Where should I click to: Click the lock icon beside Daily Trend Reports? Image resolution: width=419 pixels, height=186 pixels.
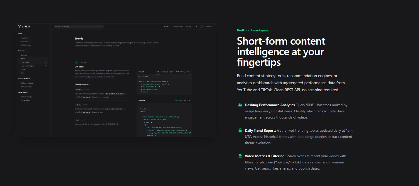[x=240, y=131]
